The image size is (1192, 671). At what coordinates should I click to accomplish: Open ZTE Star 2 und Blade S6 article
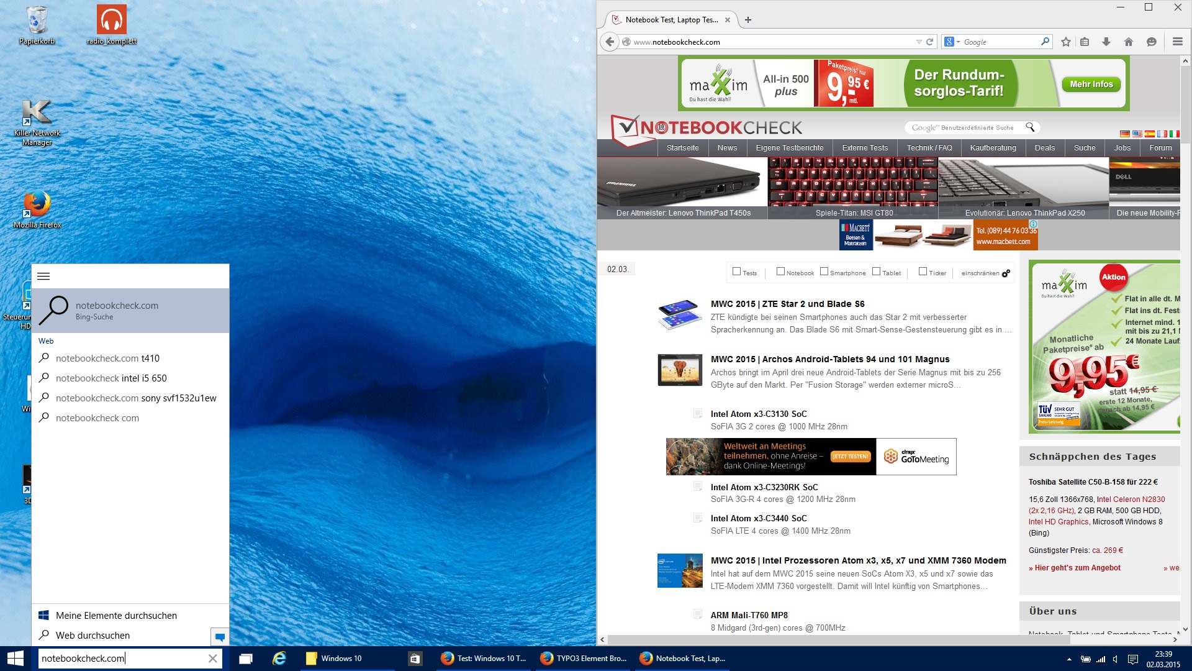[x=787, y=304]
